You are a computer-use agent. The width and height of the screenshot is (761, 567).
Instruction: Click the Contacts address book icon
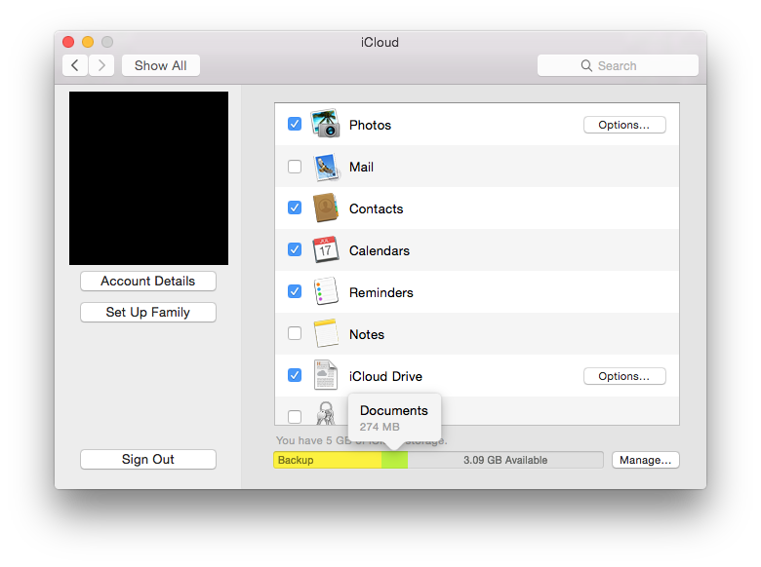tap(325, 208)
